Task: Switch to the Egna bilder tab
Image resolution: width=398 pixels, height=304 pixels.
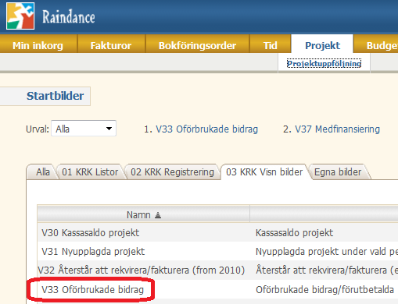Action: click(x=338, y=172)
